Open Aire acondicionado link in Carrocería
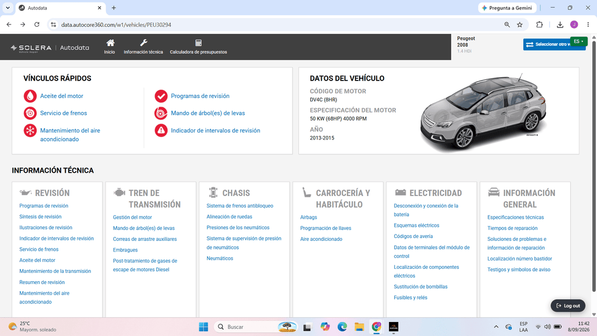This screenshot has height=336, width=597. pyautogui.click(x=321, y=239)
